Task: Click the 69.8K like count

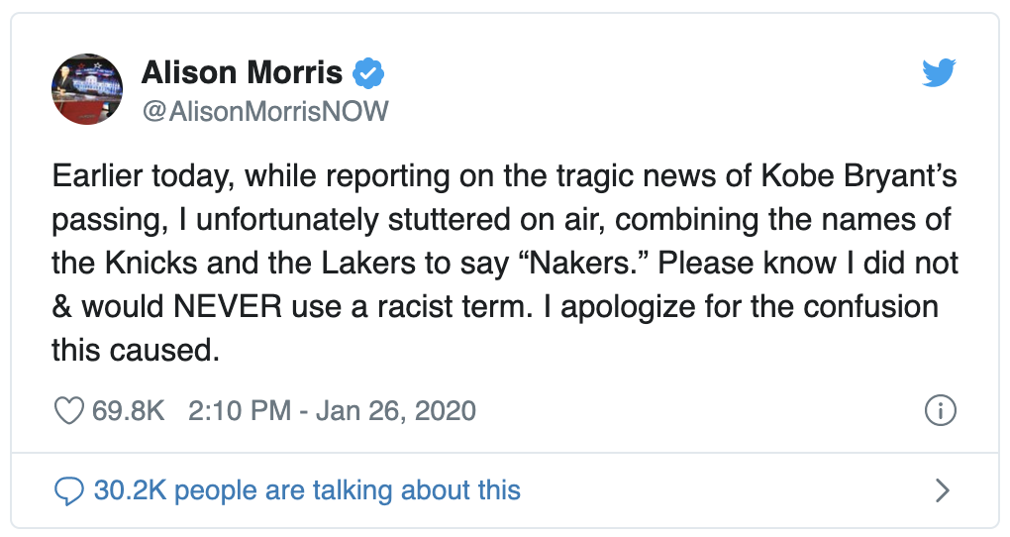Action: [128, 410]
